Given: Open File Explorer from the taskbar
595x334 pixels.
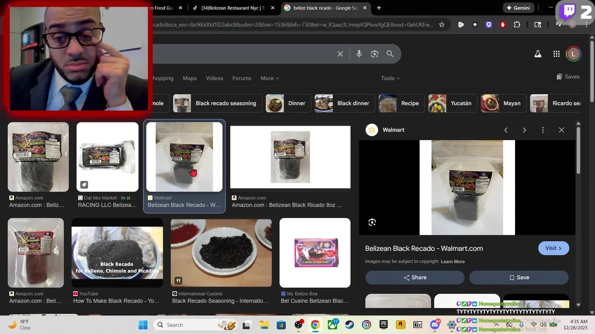Looking at the screenshot, I should [x=264, y=325].
